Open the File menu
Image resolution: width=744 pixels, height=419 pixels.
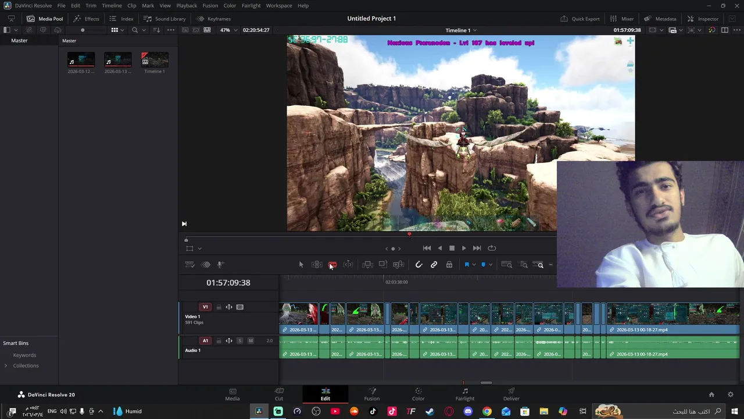61,6
